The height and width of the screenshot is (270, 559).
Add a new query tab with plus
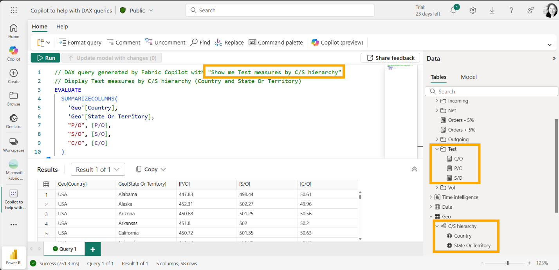point(93,249)
